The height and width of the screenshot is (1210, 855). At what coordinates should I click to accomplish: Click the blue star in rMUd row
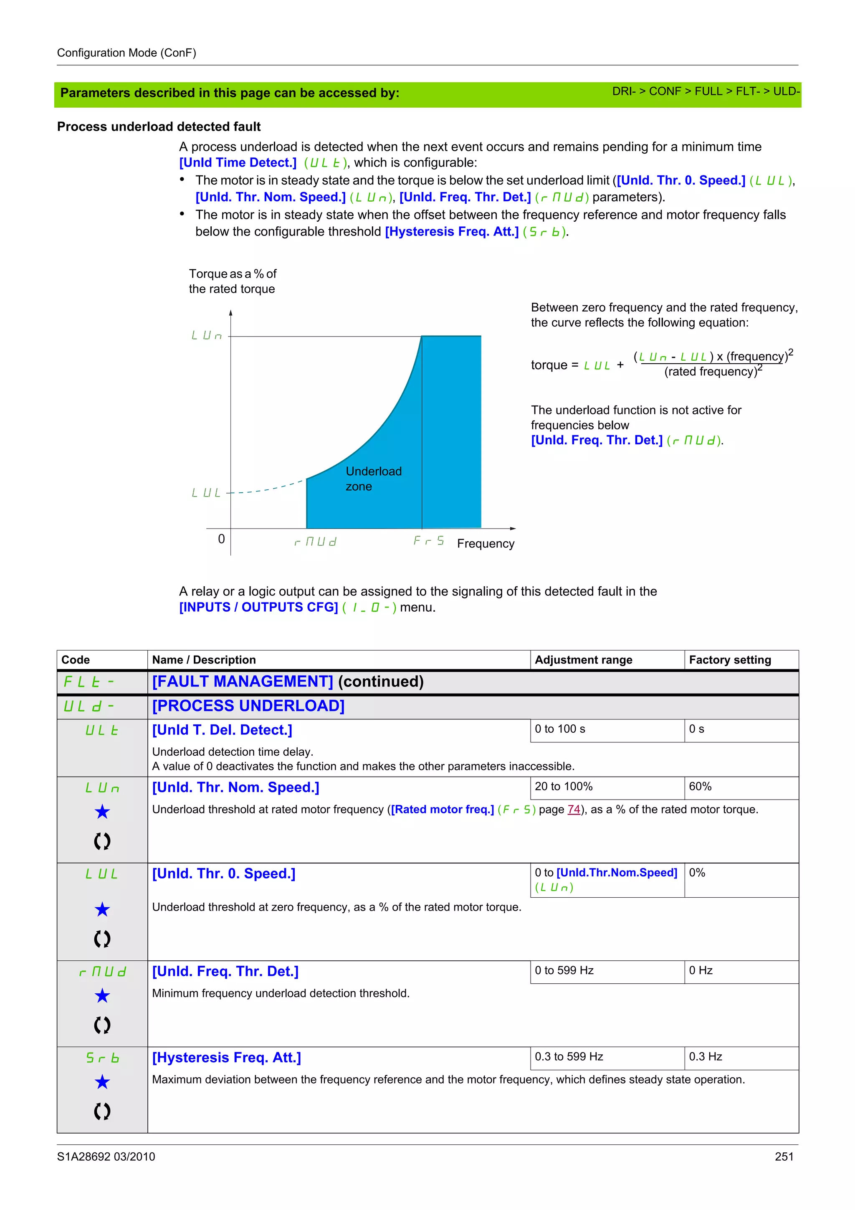(x=102, y=995)
